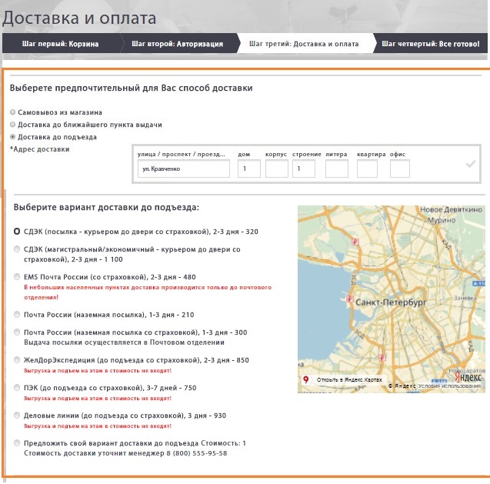Screen dimensions: 490x484
Task: Click red unloading note under ПЭК
Action: [98, 399]
